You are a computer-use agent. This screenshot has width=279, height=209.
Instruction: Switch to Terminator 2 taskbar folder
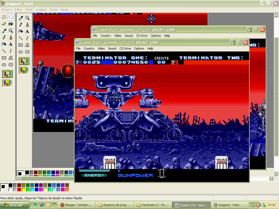[x=153, y=205]
